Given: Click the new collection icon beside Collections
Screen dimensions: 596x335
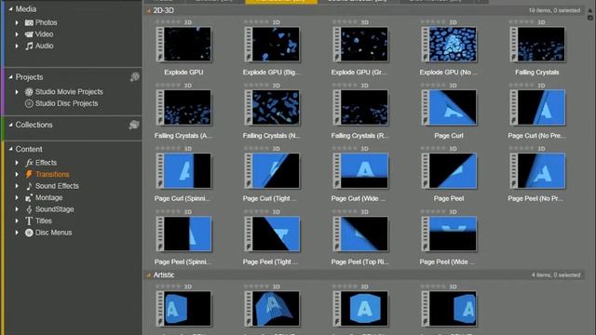Looking at the screenshot, I should 134,125.
